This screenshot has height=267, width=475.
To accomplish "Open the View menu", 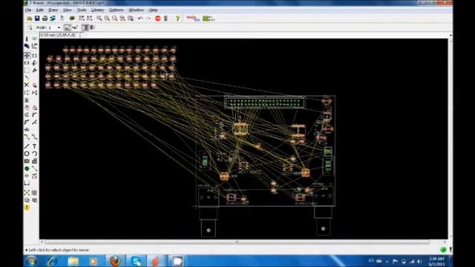I will (68, 10).
